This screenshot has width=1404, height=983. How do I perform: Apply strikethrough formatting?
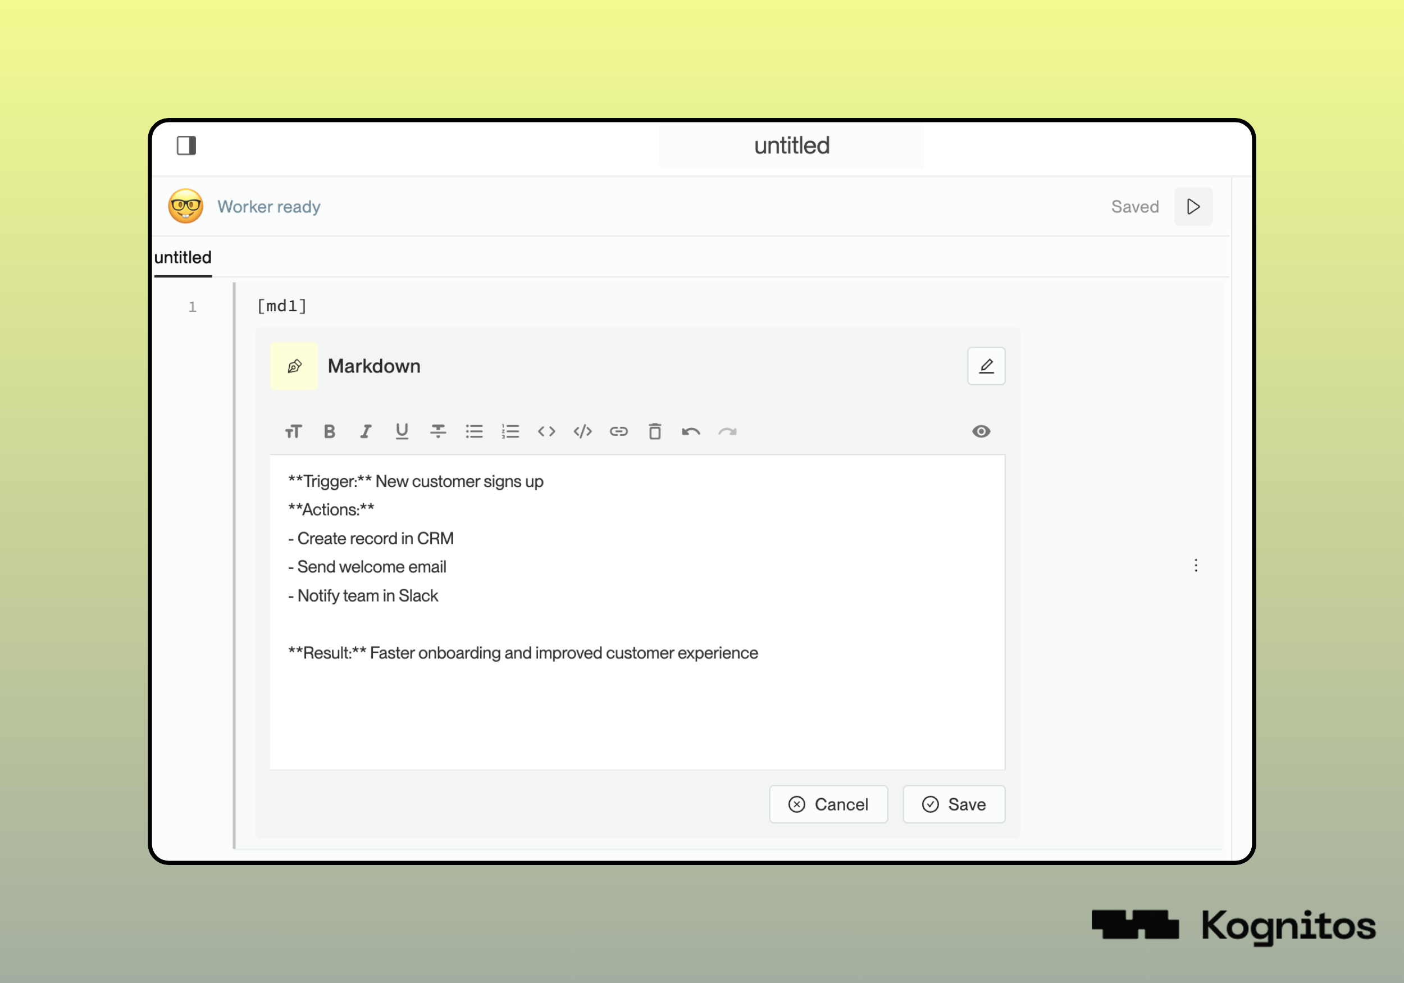click(x=438, y=432)
